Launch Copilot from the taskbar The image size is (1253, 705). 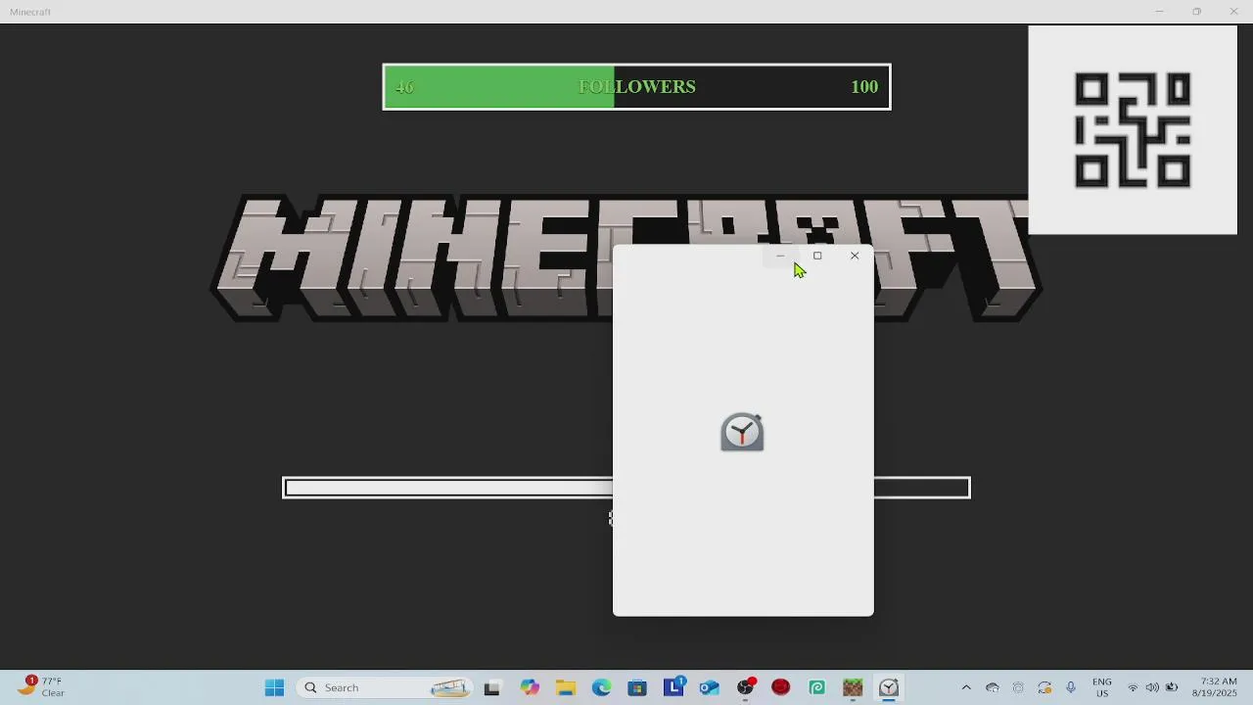tap(530, 687)
